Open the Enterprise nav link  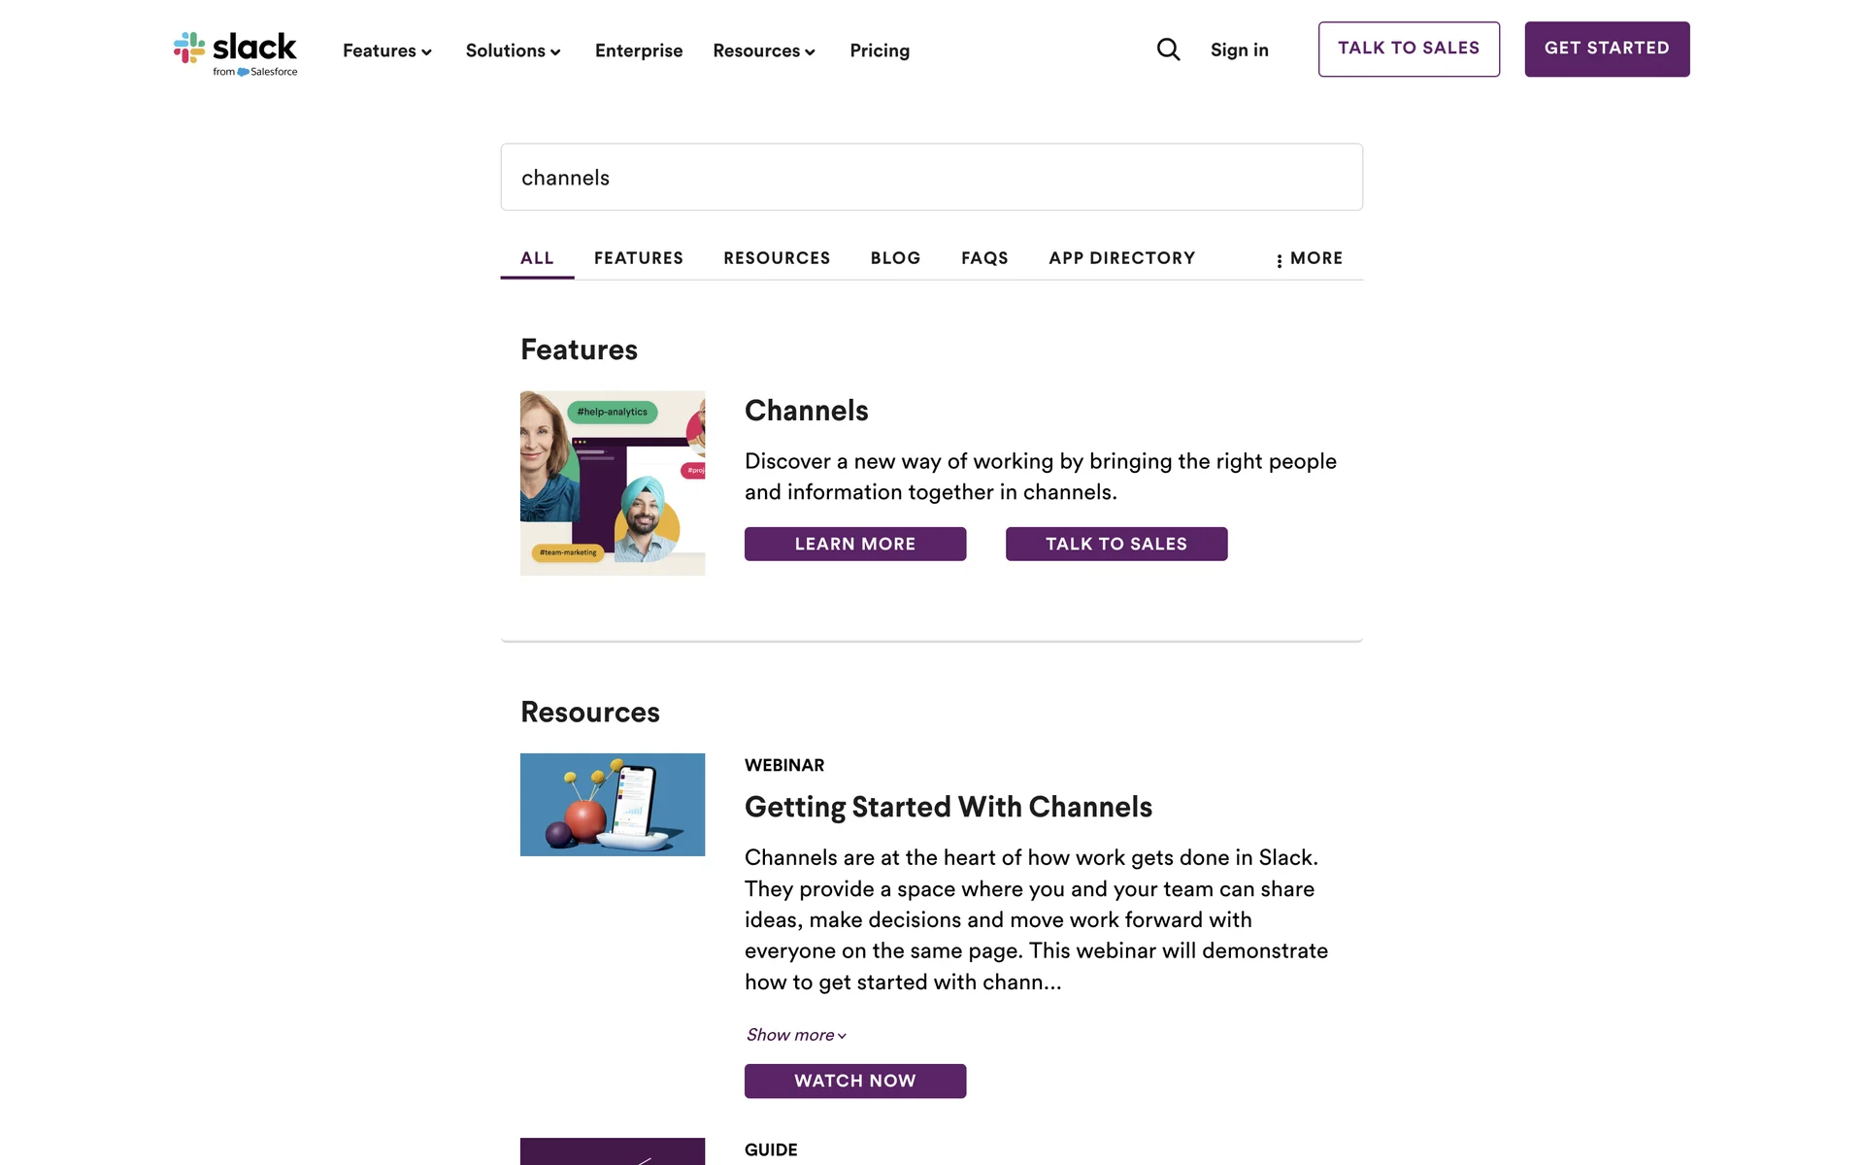tap(639, 50)
